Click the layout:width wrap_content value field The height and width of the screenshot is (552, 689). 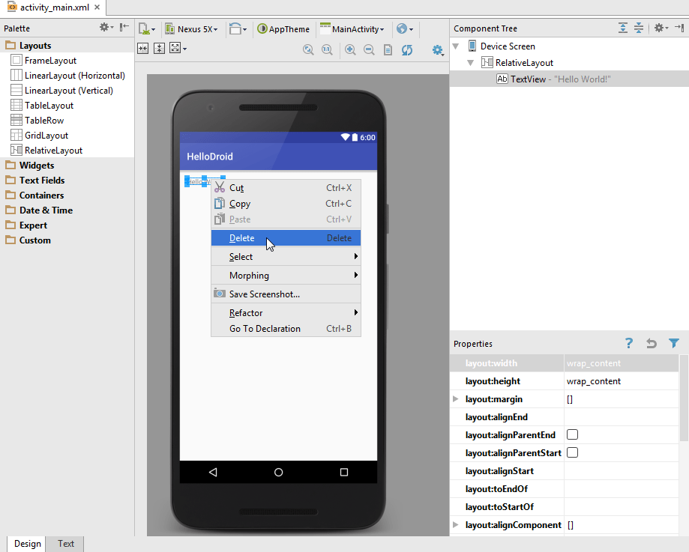coord(622,363)
